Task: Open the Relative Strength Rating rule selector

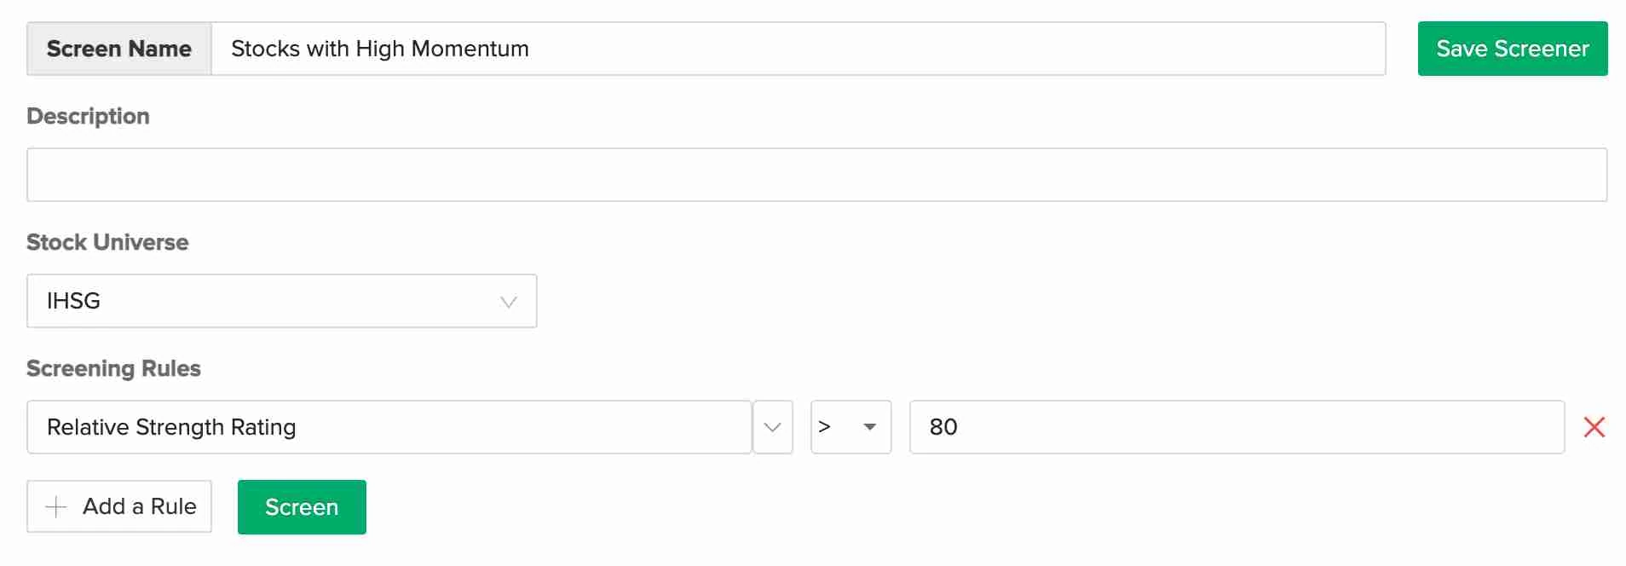Action: tap(389, 427)
